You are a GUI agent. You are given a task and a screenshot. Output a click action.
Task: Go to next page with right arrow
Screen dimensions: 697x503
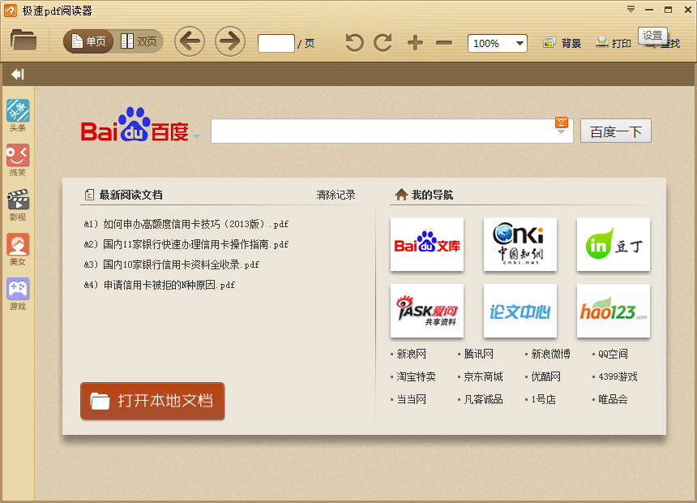230,42
